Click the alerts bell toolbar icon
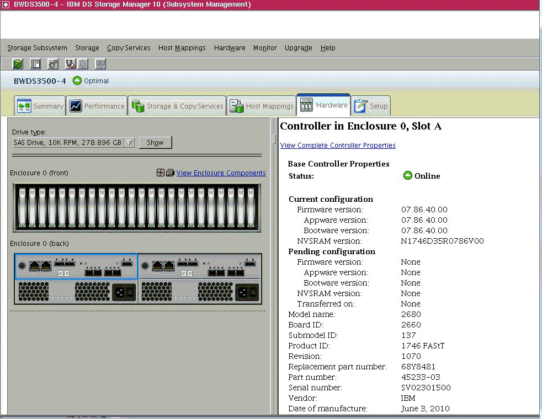Screen dimensions: 542x419 83,64
